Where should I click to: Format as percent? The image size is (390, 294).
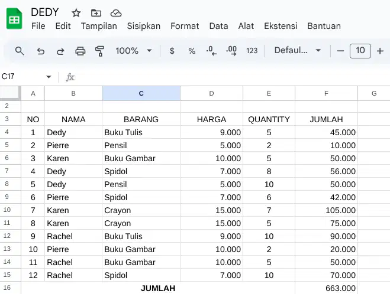(x=192, y=51)
